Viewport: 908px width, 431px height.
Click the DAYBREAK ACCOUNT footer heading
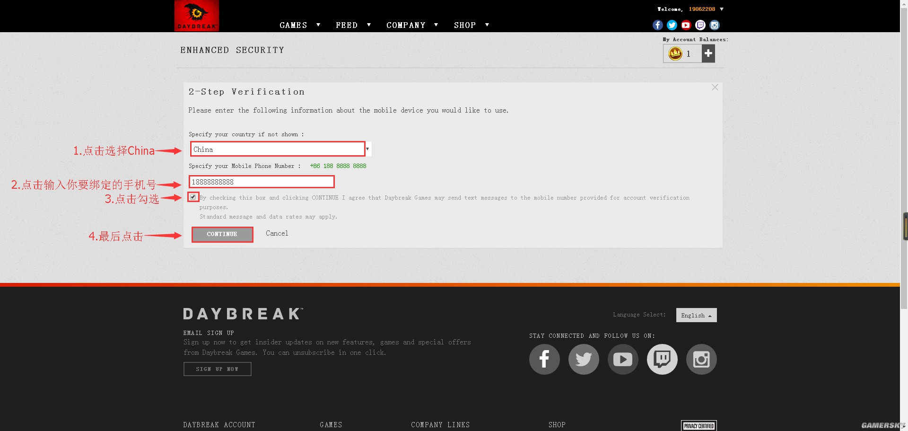(219, 425)
